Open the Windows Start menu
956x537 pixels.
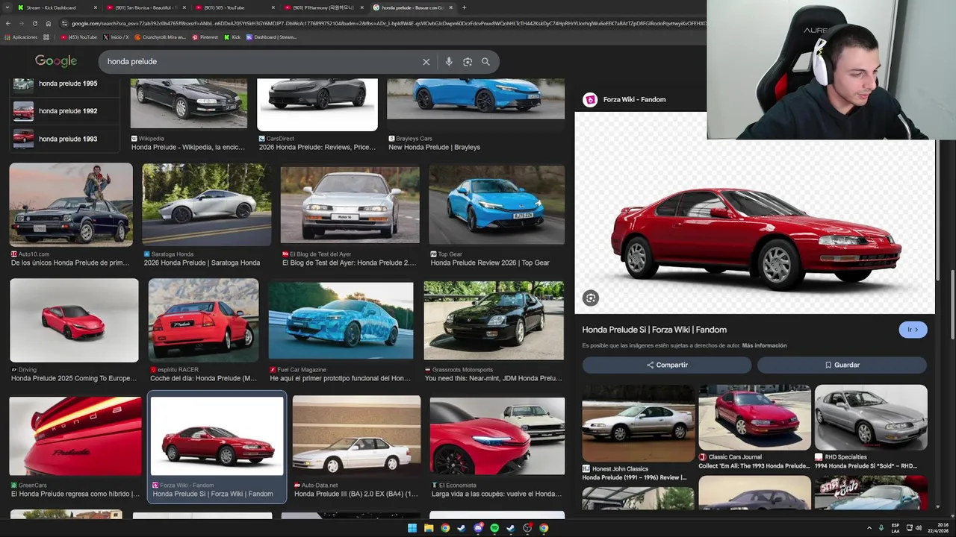(412, 528)
